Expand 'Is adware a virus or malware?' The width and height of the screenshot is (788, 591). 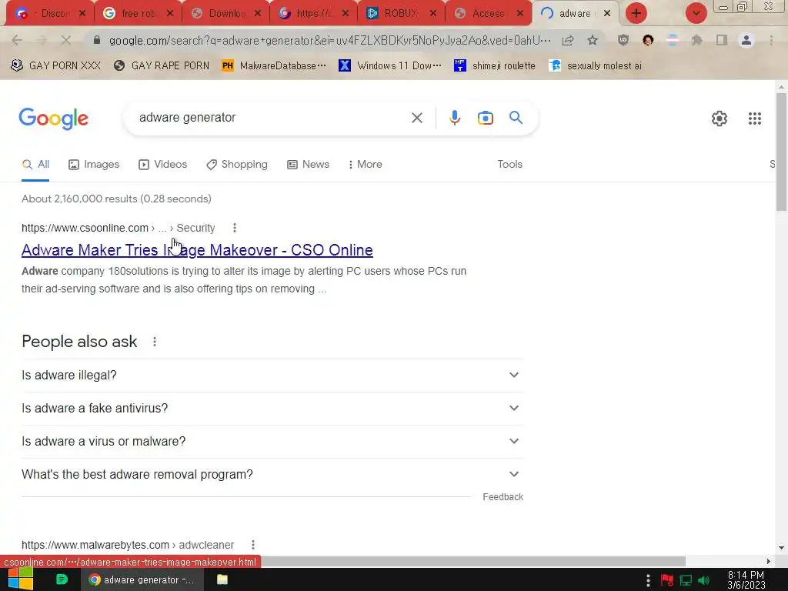coord(272,442)
